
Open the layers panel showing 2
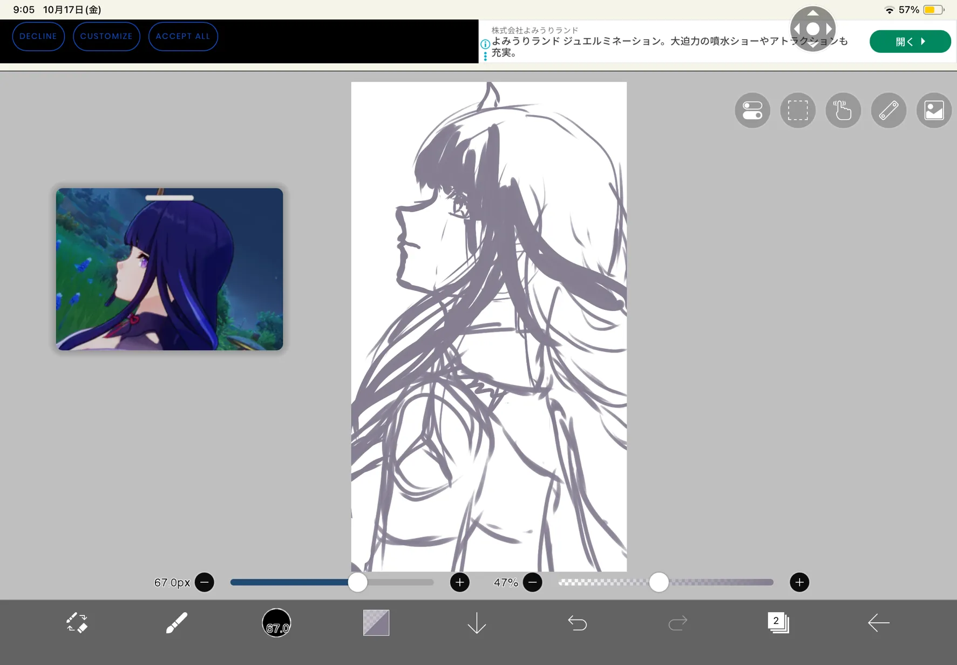click(x=778, y=622)
